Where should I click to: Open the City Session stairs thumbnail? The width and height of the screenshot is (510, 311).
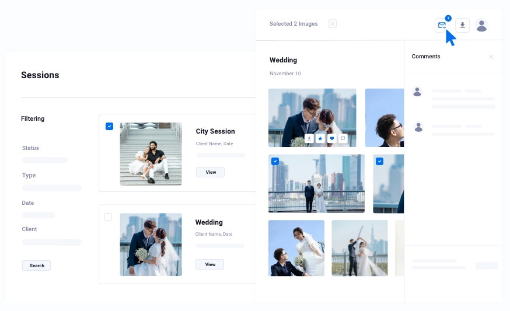pos(151,154)
